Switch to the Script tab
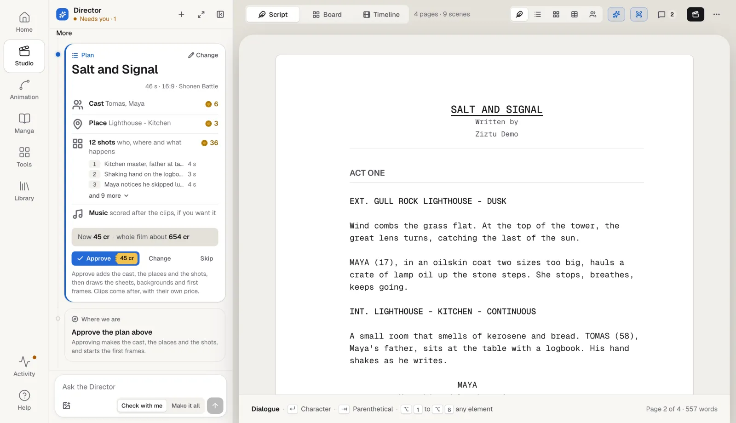 click(273, 14)
